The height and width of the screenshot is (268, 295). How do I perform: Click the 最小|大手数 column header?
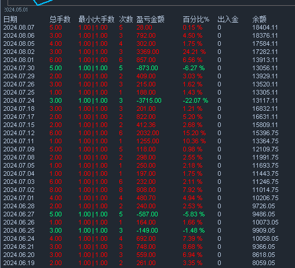coord(96,20)
